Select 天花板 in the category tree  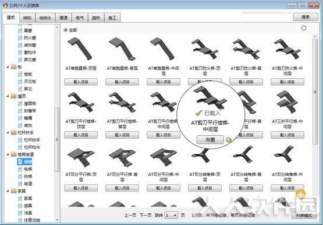tap(30, 82)
